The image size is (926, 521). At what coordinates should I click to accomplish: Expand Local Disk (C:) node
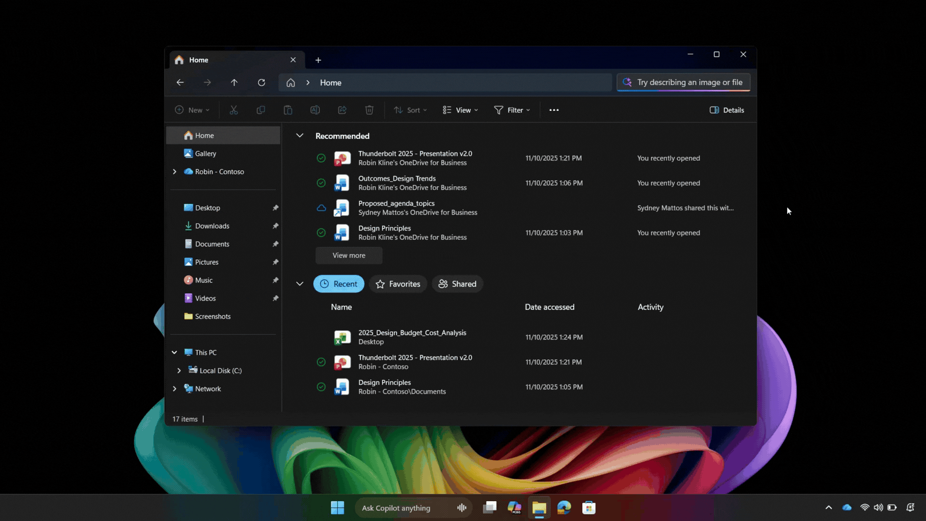[x=179, y=370]
